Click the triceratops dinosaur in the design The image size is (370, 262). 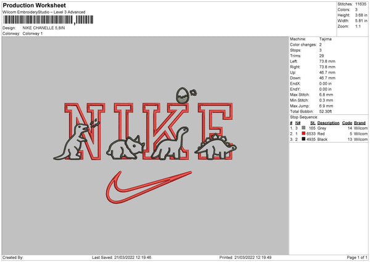click(x=125, y=148)
